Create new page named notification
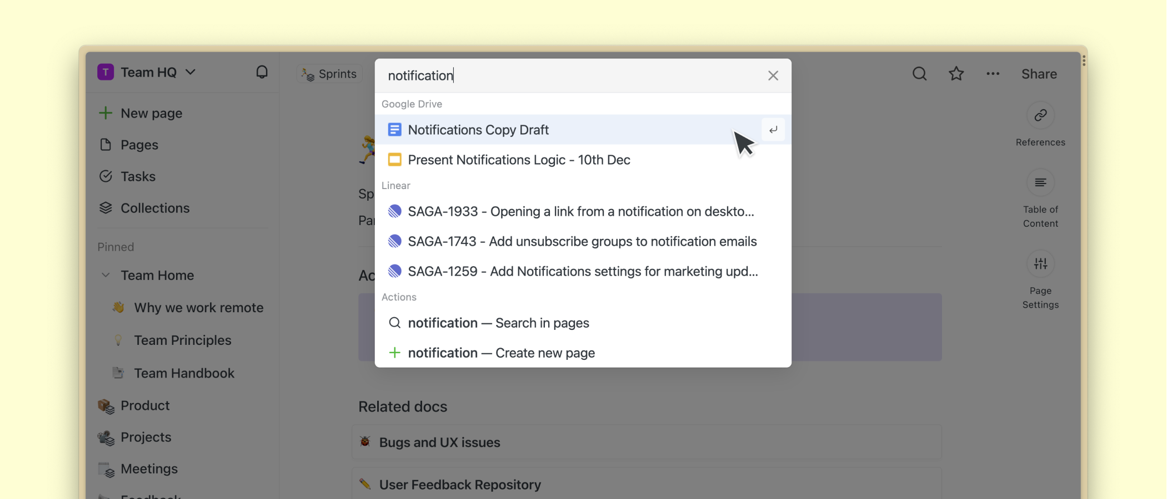The image size is (1167, 499). tap(501, 353)
